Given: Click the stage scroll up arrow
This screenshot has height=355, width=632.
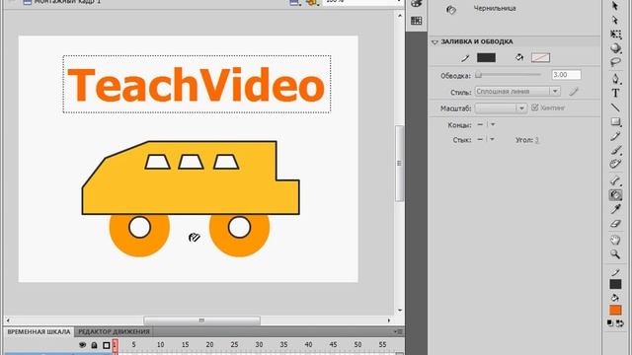Looking at the screenshot, I should click(399, 16).
